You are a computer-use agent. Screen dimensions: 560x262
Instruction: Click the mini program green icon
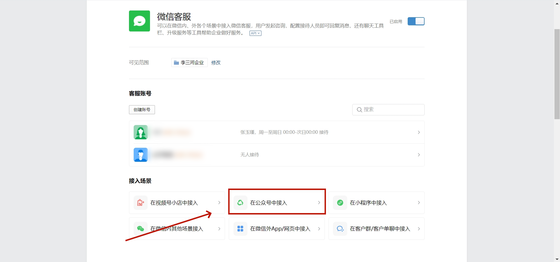point(340,203)
